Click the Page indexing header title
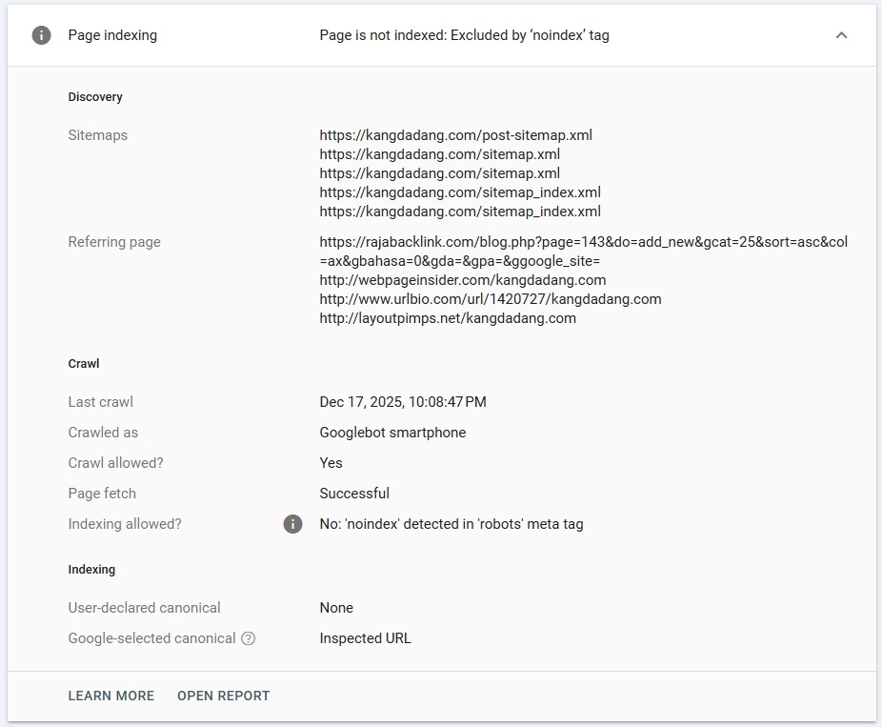This screenshot has height=727, width=882. (x=112, y=35)
